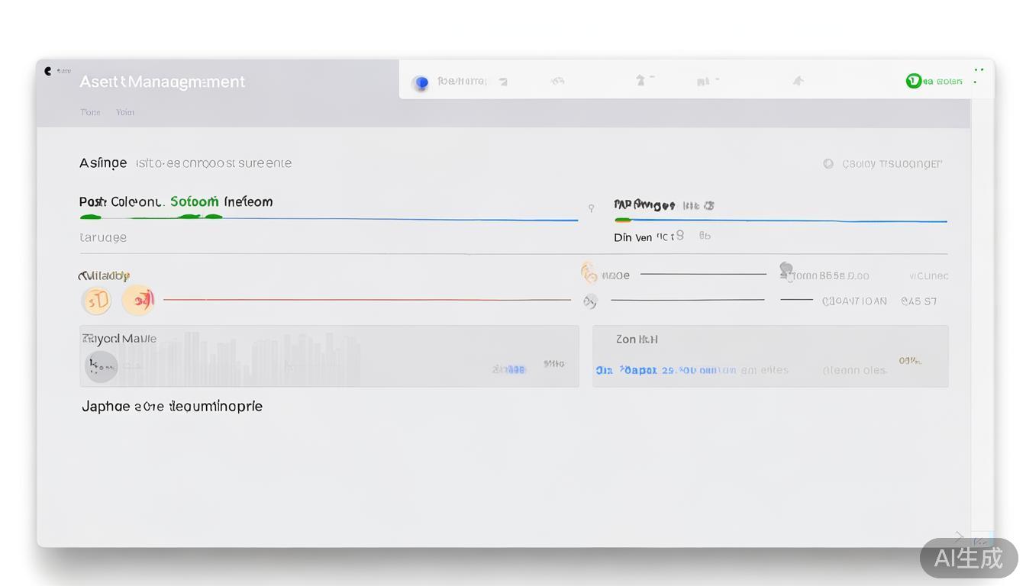This screenshot has height=586, width=1026.
Task: Click the gray person icon before 'Tomn B558'
Action: tap(786, 270)
